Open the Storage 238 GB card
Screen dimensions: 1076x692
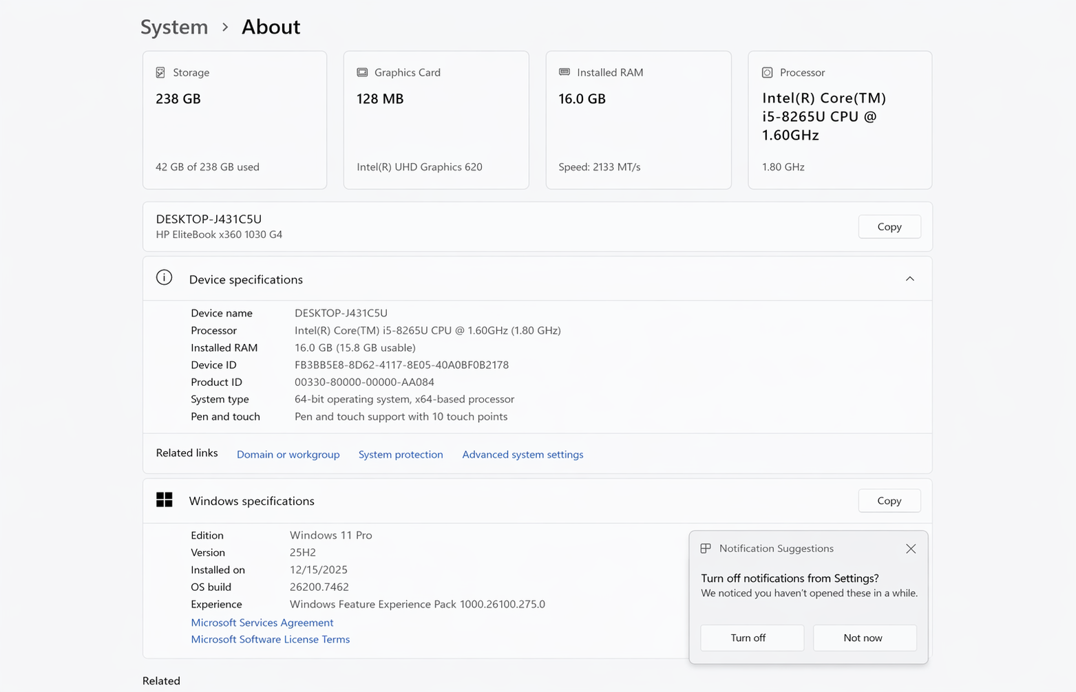[x=234, y=120]
